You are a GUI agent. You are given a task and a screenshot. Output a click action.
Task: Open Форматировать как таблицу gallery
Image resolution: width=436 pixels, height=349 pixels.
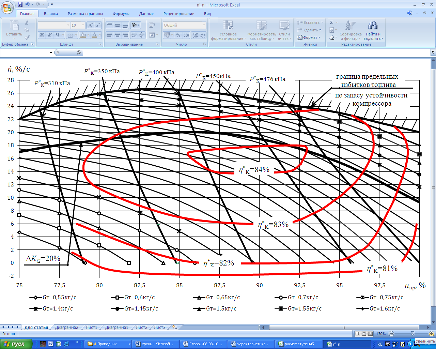262,30
